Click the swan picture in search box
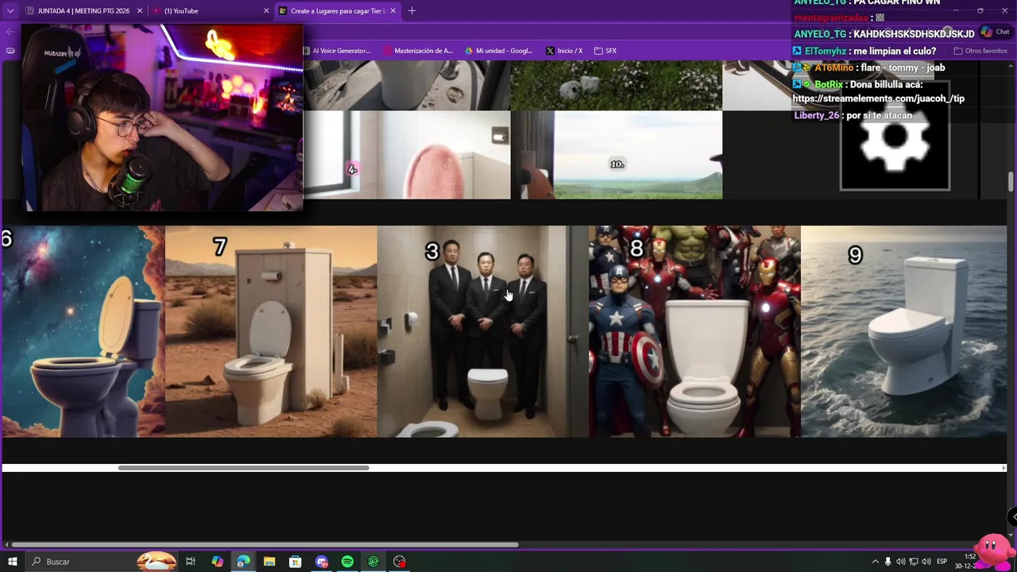This screenshot has width=1017, height=572. tap(157, 561)
